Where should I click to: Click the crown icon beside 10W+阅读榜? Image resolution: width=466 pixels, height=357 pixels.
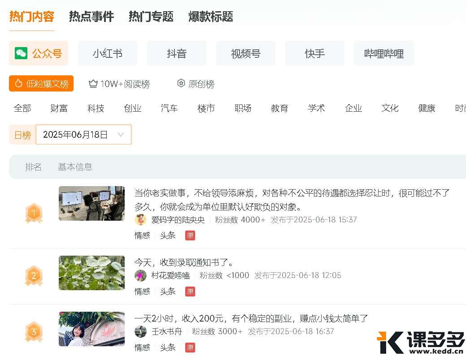[x=93, y=84]
